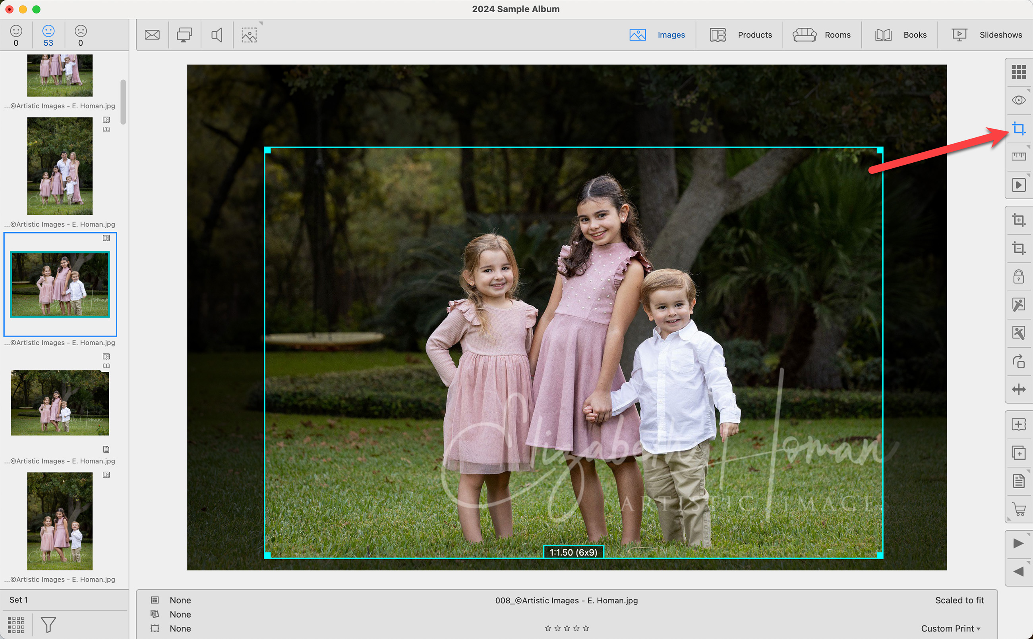Click the filter funnel icon
The image size is (1033, 639).
click(x=48, y=624)
